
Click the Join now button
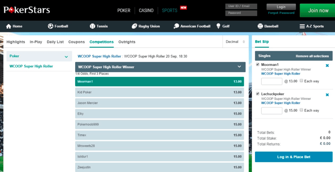(318, 10)
